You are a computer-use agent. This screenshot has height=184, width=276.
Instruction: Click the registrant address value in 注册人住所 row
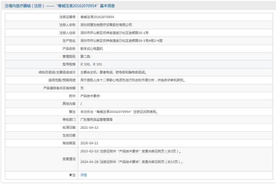(x=114, y=33)
